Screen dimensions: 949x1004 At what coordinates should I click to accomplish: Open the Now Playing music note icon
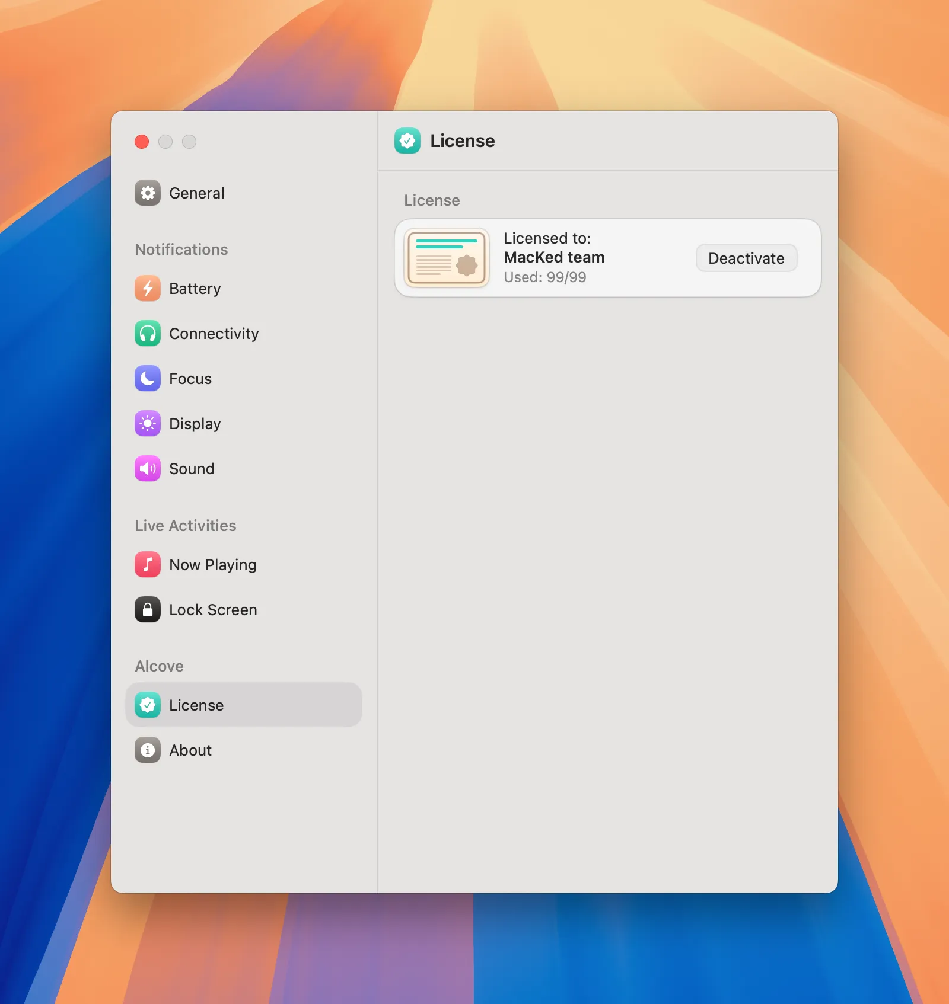click(x=148, y=564)
